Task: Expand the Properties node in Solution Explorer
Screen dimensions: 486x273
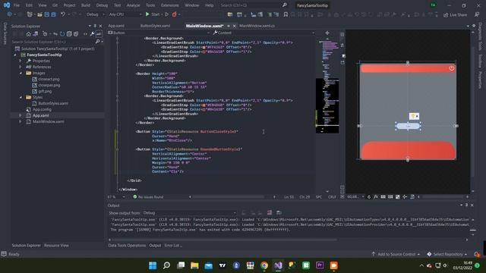Action: [x=21, y=61]
